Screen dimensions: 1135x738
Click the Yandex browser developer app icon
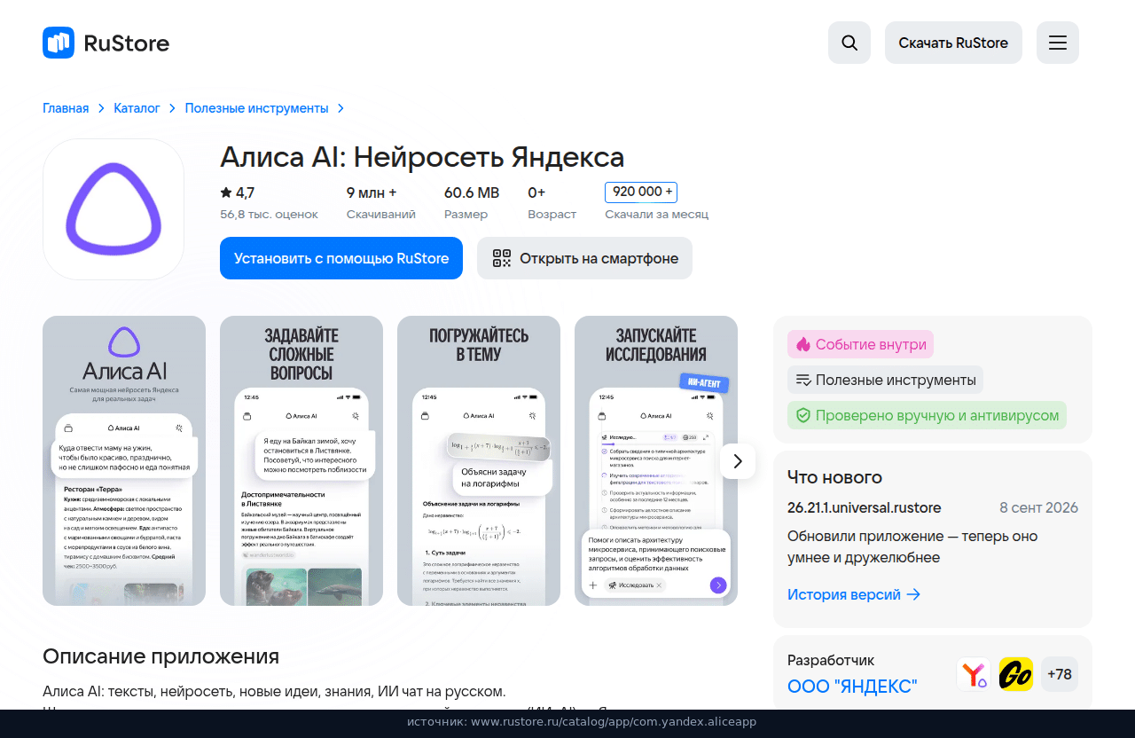(x=974, y=674)
